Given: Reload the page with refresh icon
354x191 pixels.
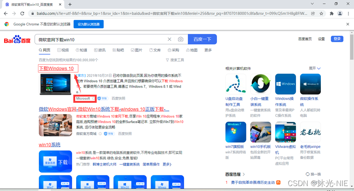Looking at the screenshot, I should click(x=22, y=14).
